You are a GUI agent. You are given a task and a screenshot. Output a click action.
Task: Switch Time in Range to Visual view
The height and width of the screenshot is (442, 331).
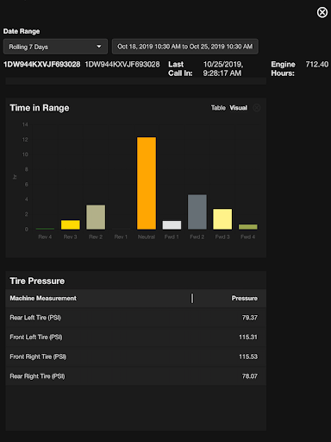(238, 108)
